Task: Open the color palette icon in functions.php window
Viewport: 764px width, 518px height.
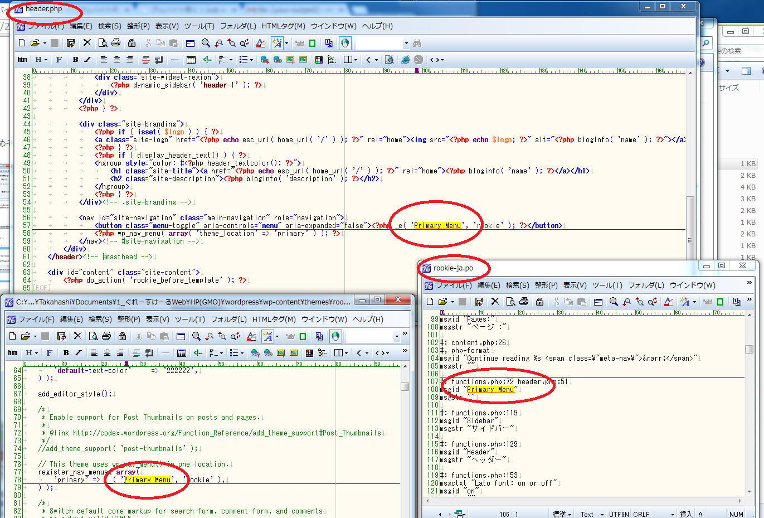Action: pos(309,353)
